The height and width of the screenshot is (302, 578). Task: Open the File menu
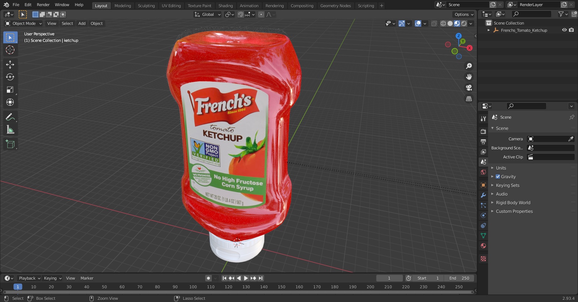click(16, 5)
